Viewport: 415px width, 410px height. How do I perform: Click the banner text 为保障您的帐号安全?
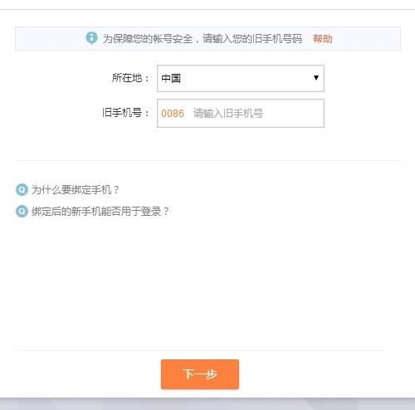pyautogui.click(x=148, y=39)
